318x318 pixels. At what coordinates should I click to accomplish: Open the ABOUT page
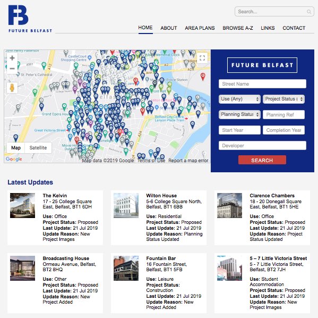point(169,28)
